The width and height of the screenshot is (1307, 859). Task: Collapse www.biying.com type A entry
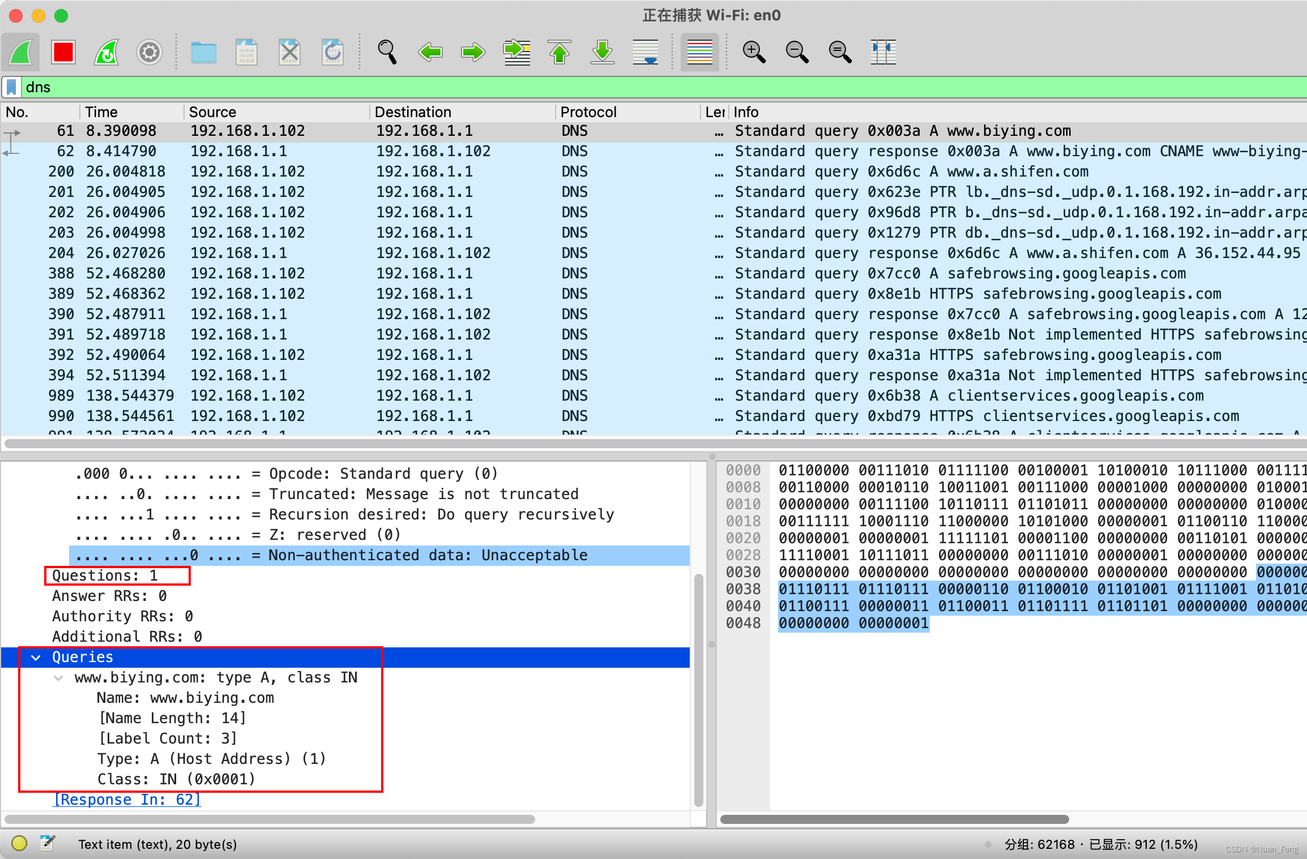pyautogui.click(x=58, y=678)
